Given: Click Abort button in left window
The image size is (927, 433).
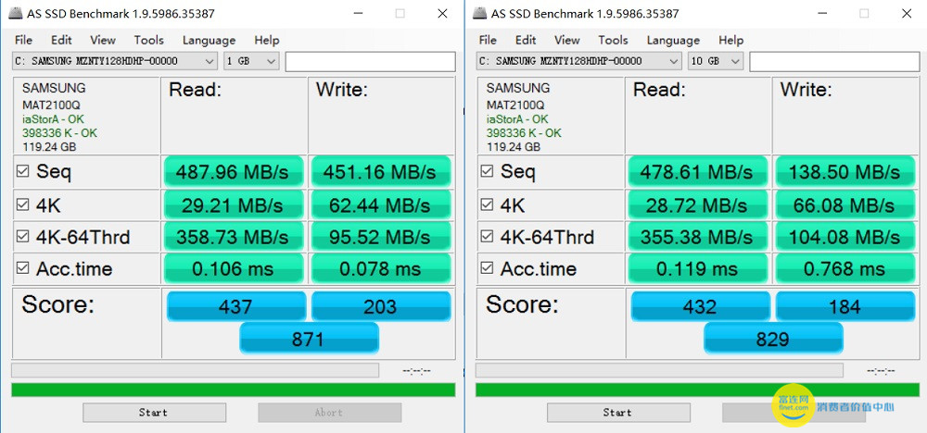Looking at the screenshot, I should pos(329,413).
